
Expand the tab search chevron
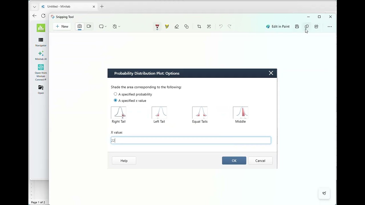point(35,7)
